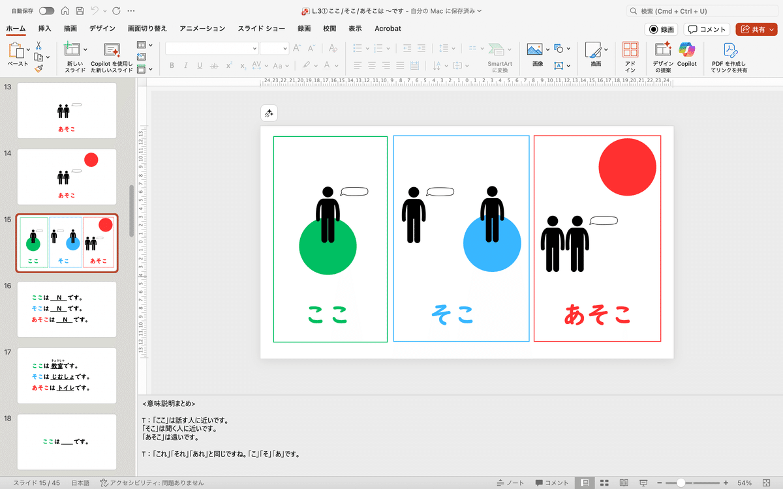Click the 共有 share button

[x=756, y=29]
